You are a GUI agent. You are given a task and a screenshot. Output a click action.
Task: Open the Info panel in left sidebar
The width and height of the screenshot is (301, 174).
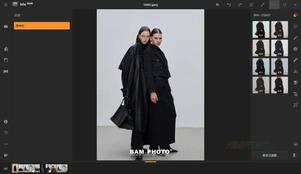pyautogui.click(x=6, y=122)
